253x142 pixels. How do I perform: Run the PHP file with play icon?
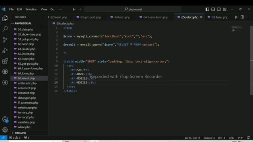pyautogui.click(x=236, y=17)
